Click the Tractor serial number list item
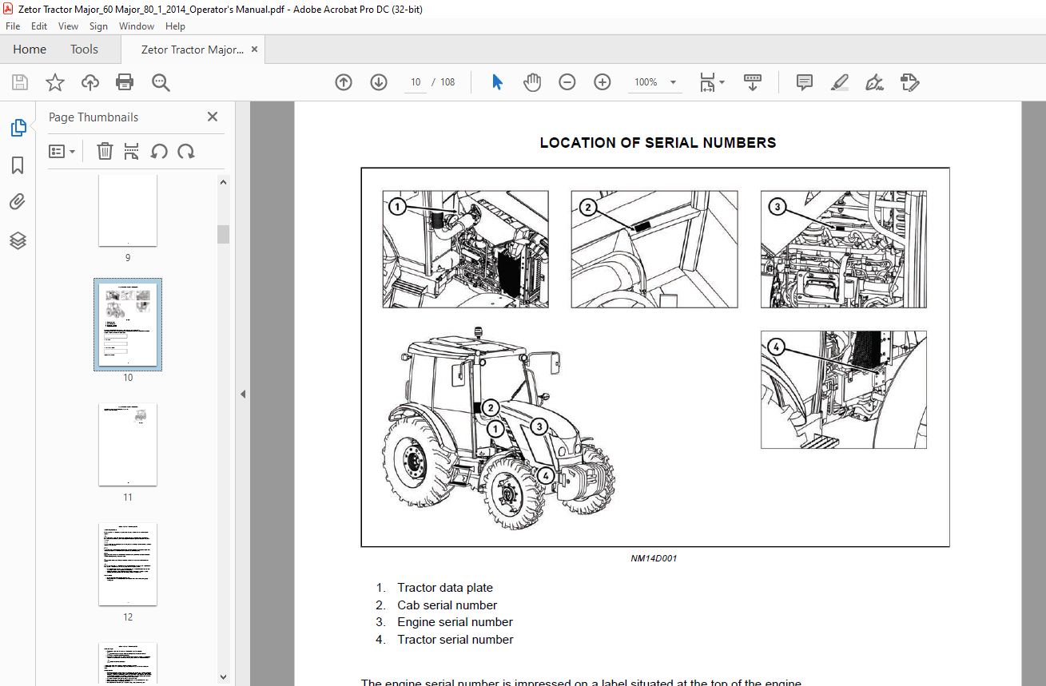1046x686 pixels. click(x=455, y=640)
